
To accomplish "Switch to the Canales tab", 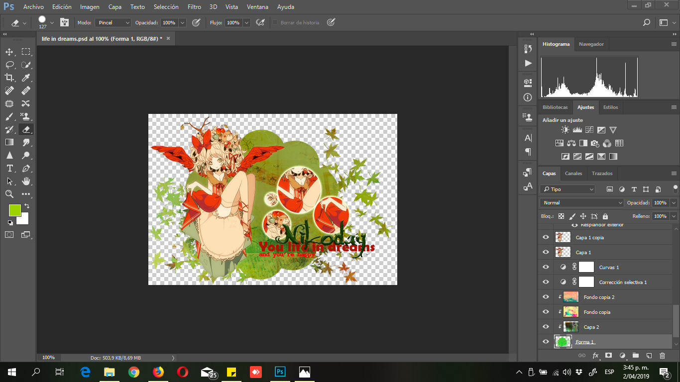I will 573,173.
